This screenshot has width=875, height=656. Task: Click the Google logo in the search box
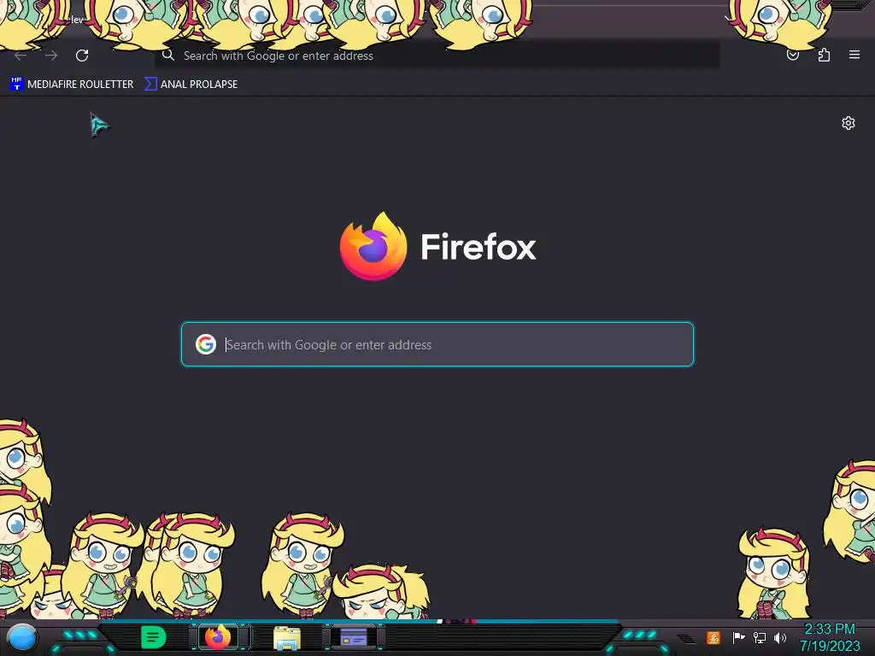pyautogui.click(x=206, y=344)
